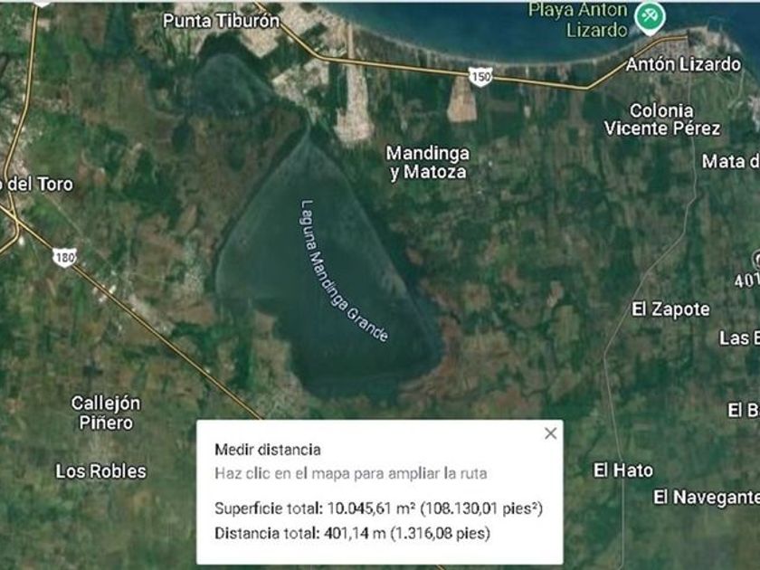Close the Medir distancia panel
This screenshot has height=570, width=760.
[550, 433]
